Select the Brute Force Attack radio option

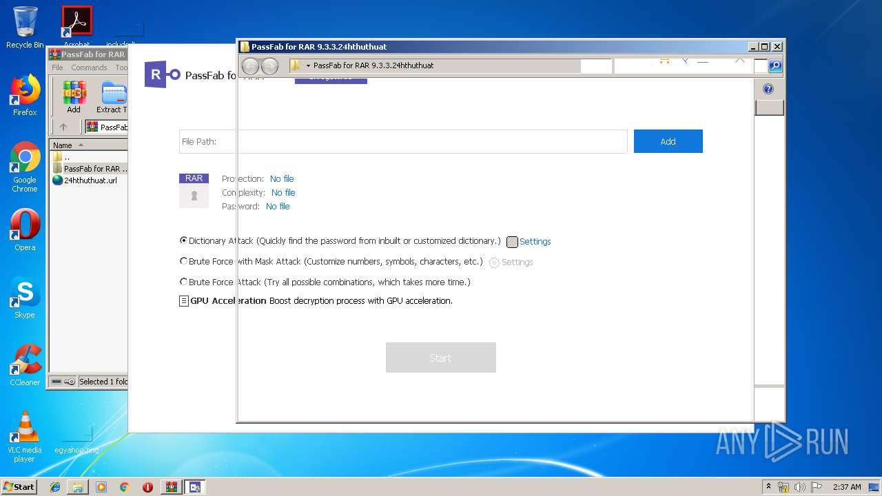pyautogui.click(x=183, y=282)
